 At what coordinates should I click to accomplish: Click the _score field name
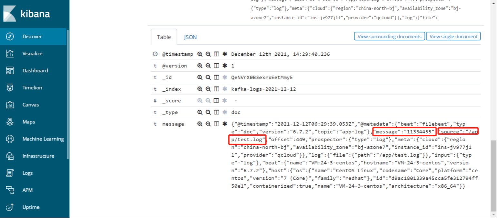coord(171,101)
